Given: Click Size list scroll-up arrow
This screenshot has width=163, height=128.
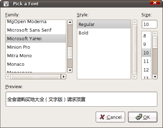Looking at the screenshot, I should 155,33.
